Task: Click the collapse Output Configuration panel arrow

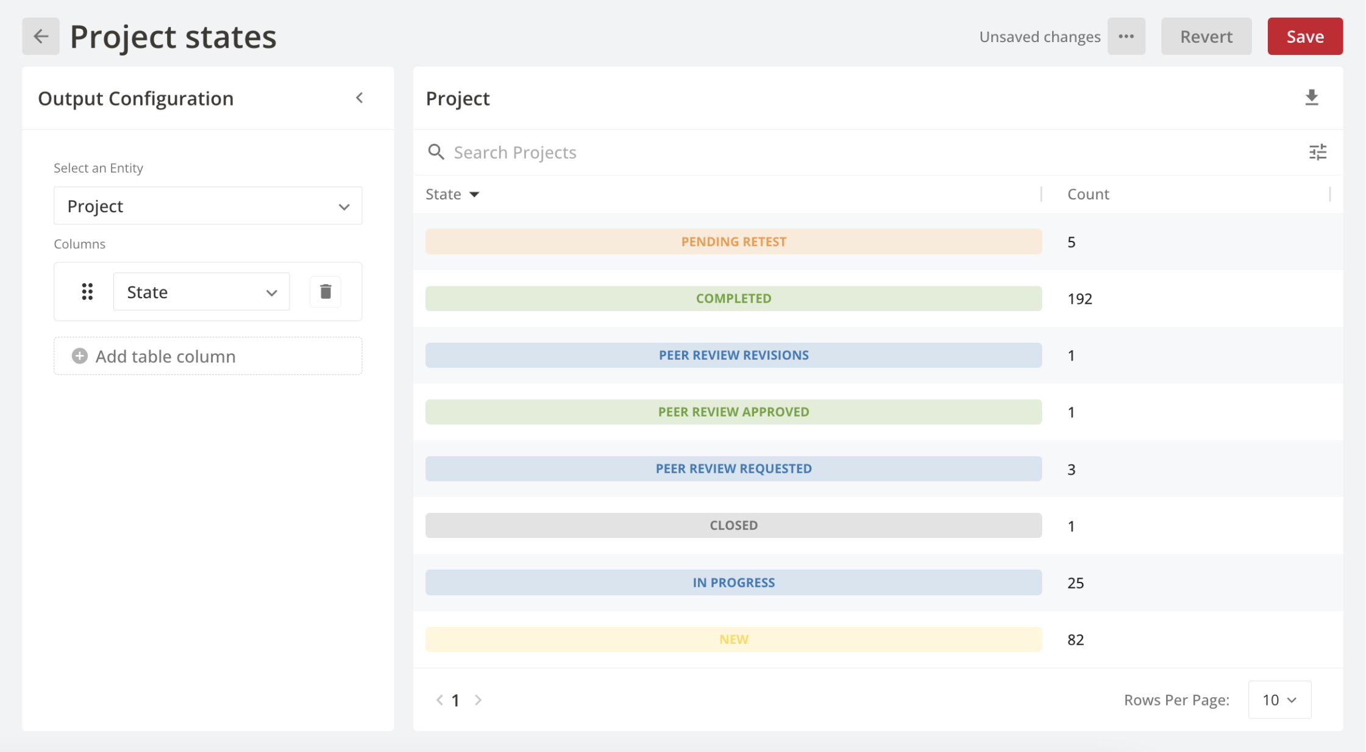Action: point(359,97)
